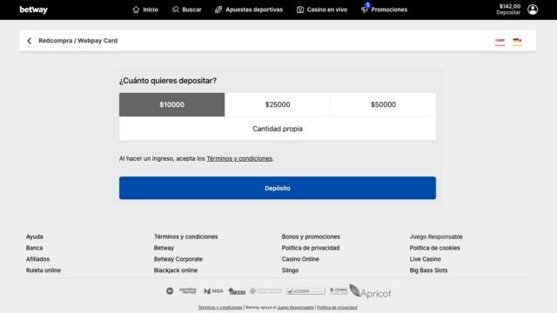
Task: Select the $25000 deposit amount
Action: point(278,104)
